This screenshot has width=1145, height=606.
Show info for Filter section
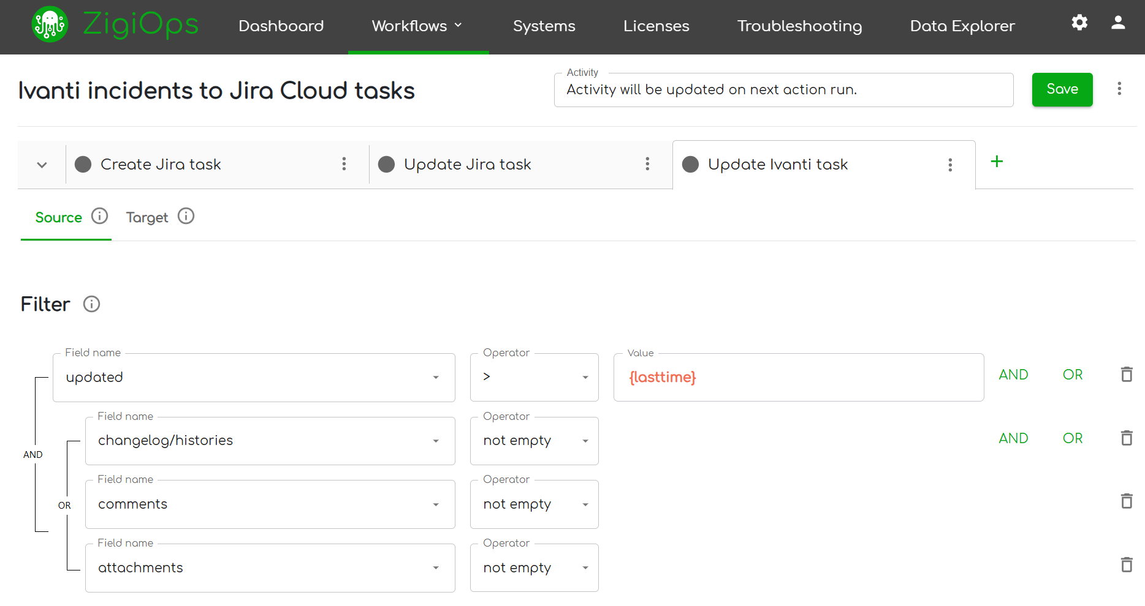[x=92, y=304]
